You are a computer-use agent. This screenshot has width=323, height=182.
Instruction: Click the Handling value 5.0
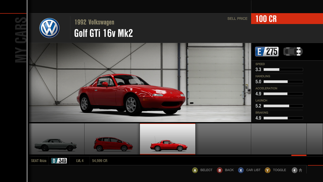click(x=258, y=82)
